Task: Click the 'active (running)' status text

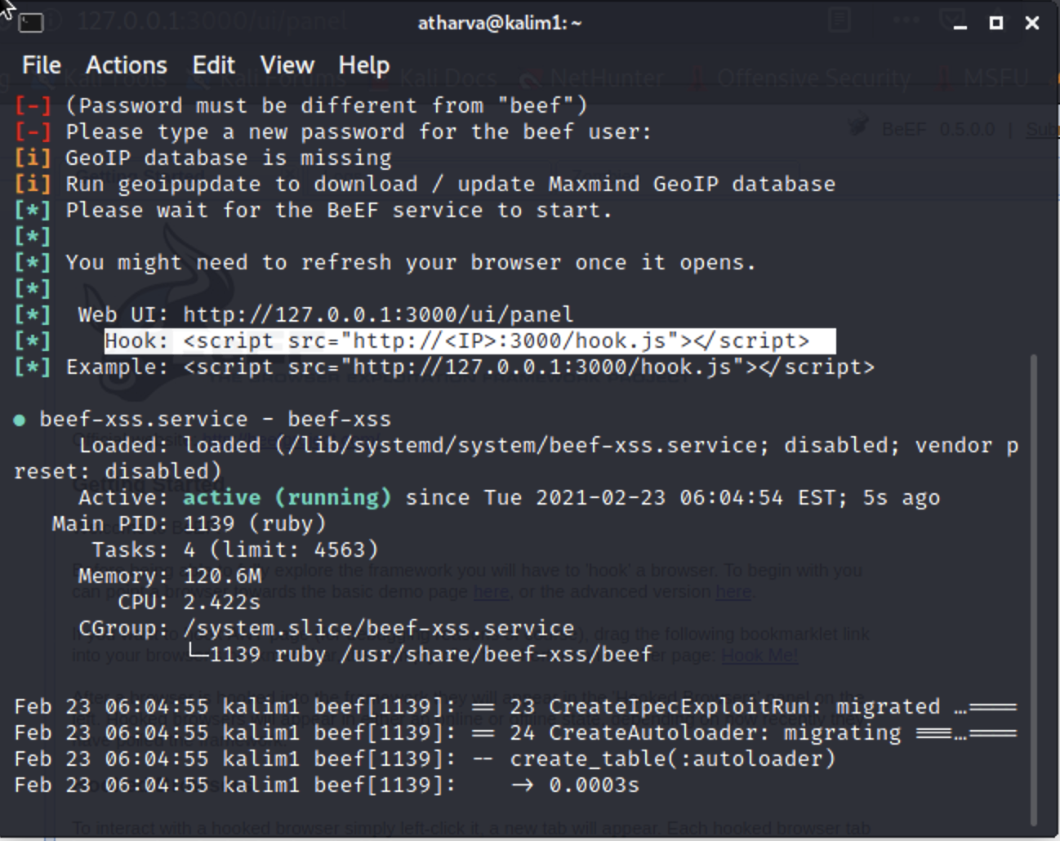Action: coord(287,497)
